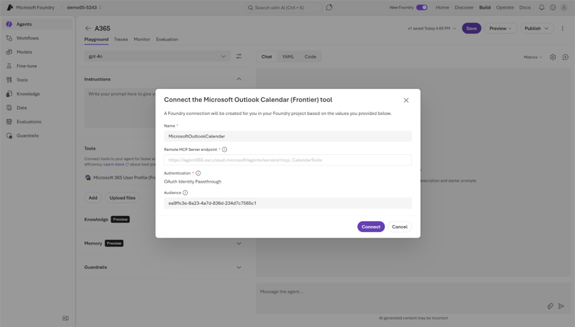Viewport: 575px width, 327px height.
Task: Select the Code view tab
Action: tap(310, 56)
